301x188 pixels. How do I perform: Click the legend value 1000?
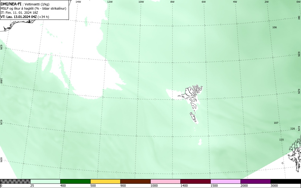[154, 186]
